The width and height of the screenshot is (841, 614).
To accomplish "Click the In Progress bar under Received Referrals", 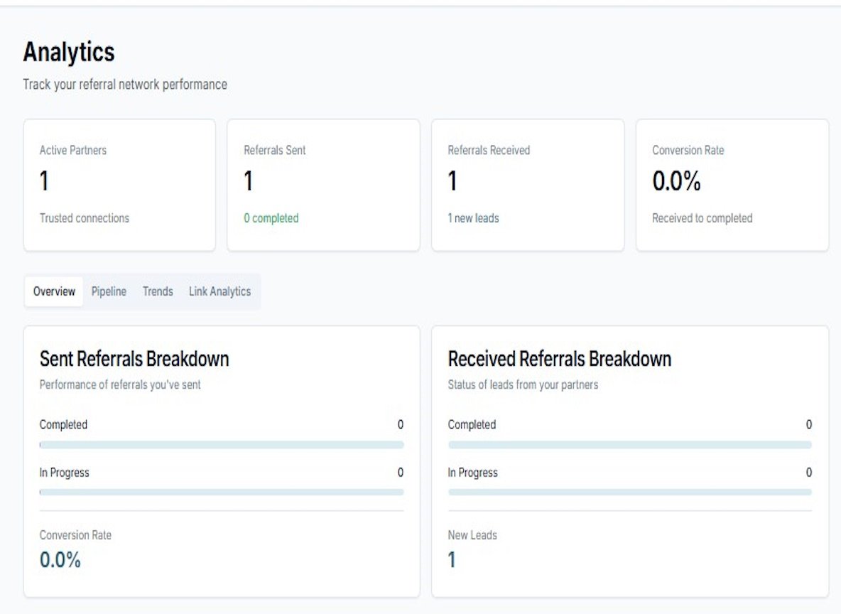I will point(629,492).
